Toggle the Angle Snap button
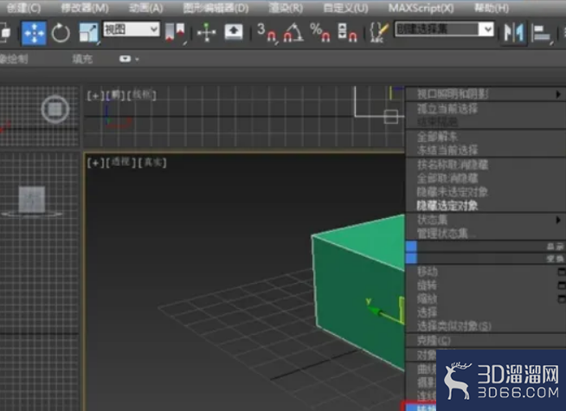Viewport: 566px width, 411px height. (x=293, y=33)
